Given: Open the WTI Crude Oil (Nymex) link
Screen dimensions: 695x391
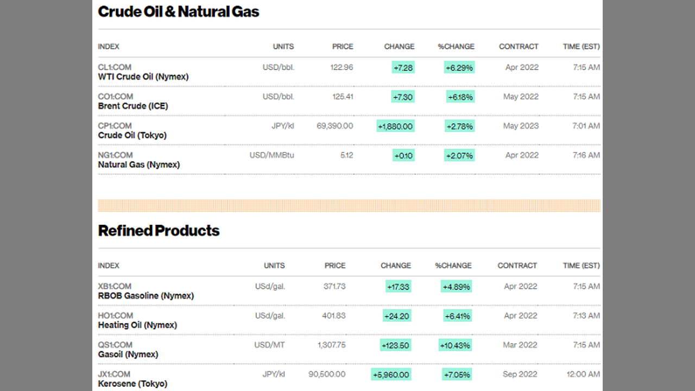Looking at the screenshot, I should (x=143, y=77).
